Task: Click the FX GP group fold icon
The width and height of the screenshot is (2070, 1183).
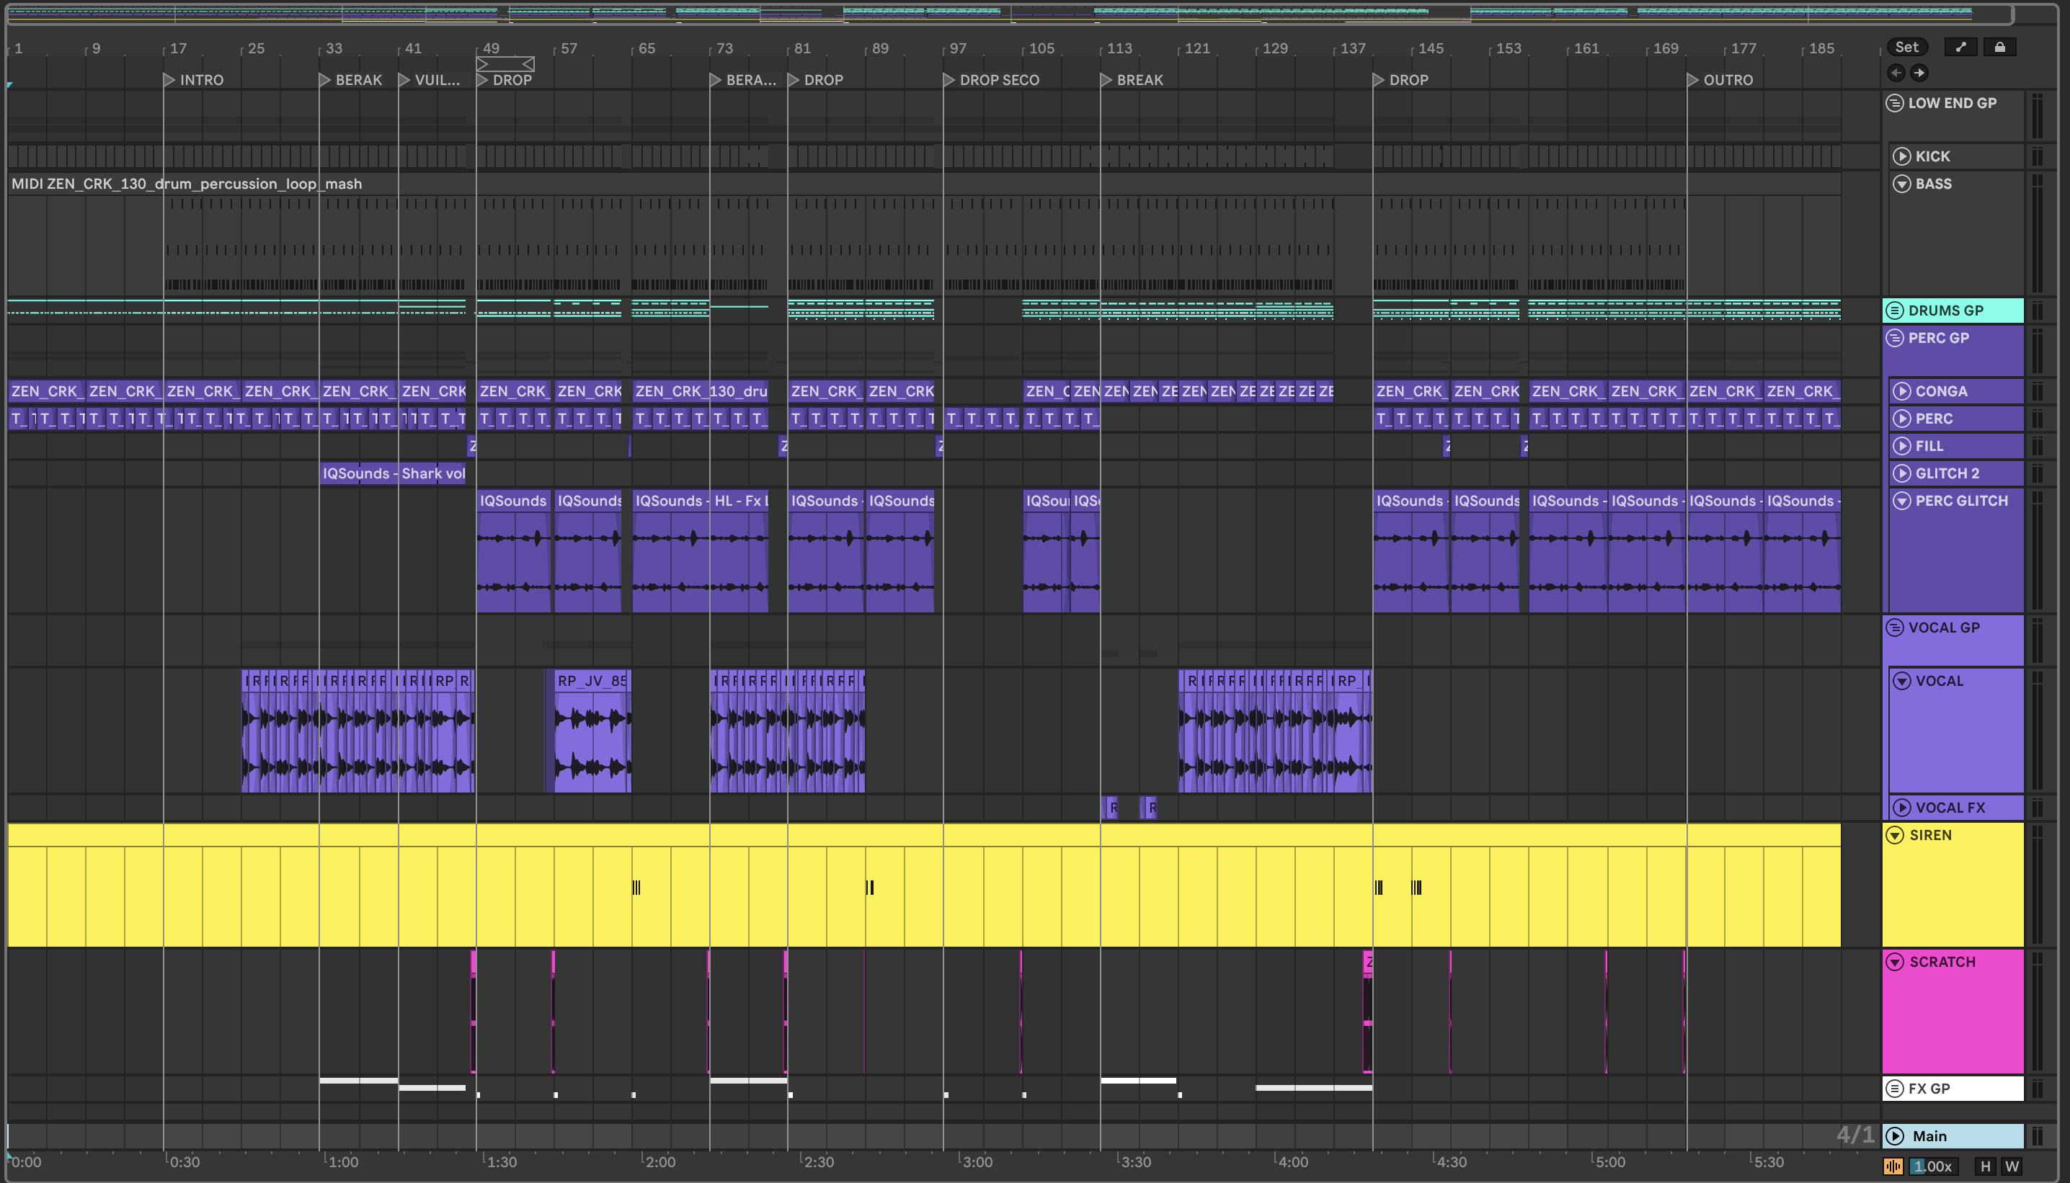Action: click(1894, 1088)
